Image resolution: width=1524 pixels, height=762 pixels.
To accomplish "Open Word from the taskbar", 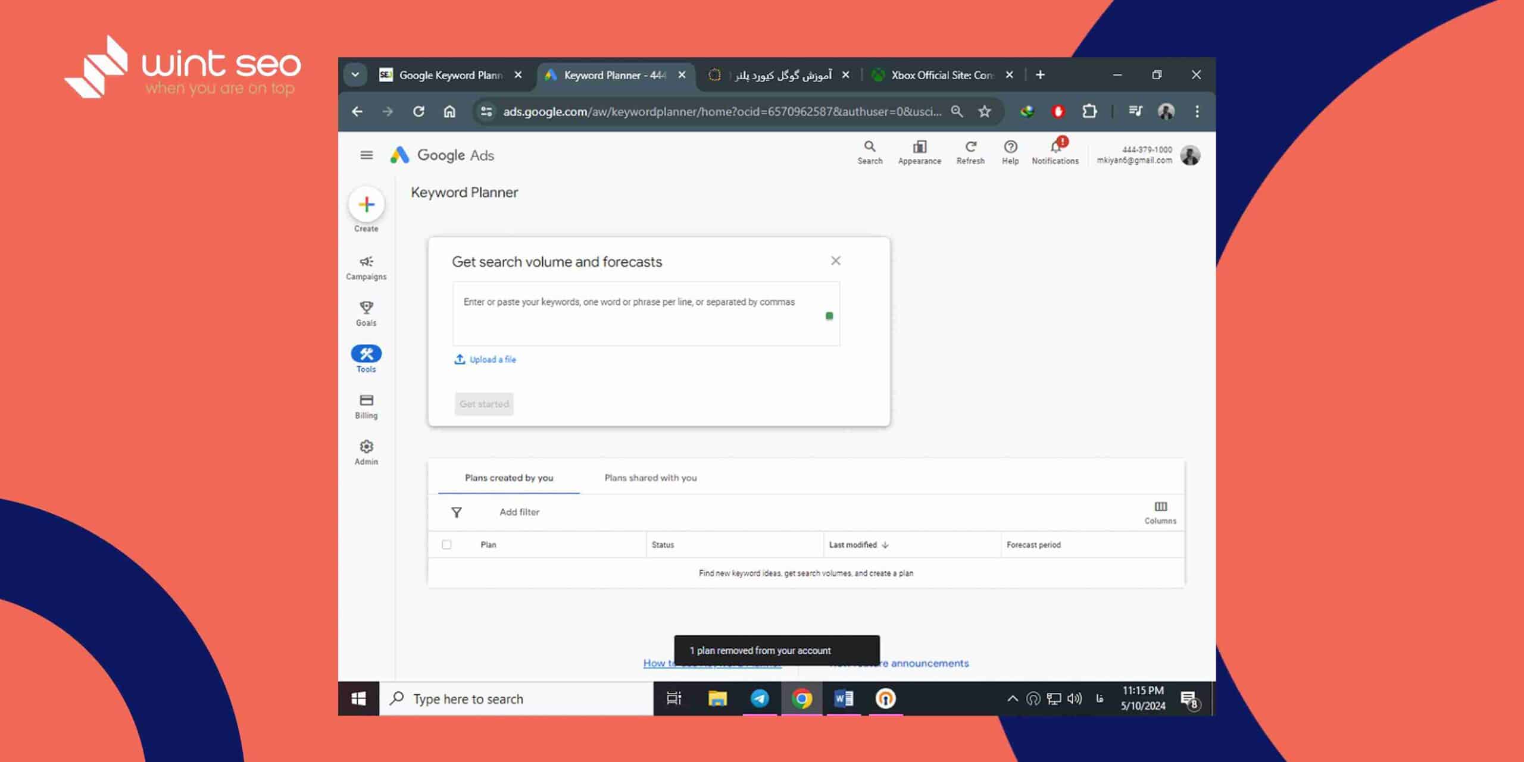I will [844, 698].
